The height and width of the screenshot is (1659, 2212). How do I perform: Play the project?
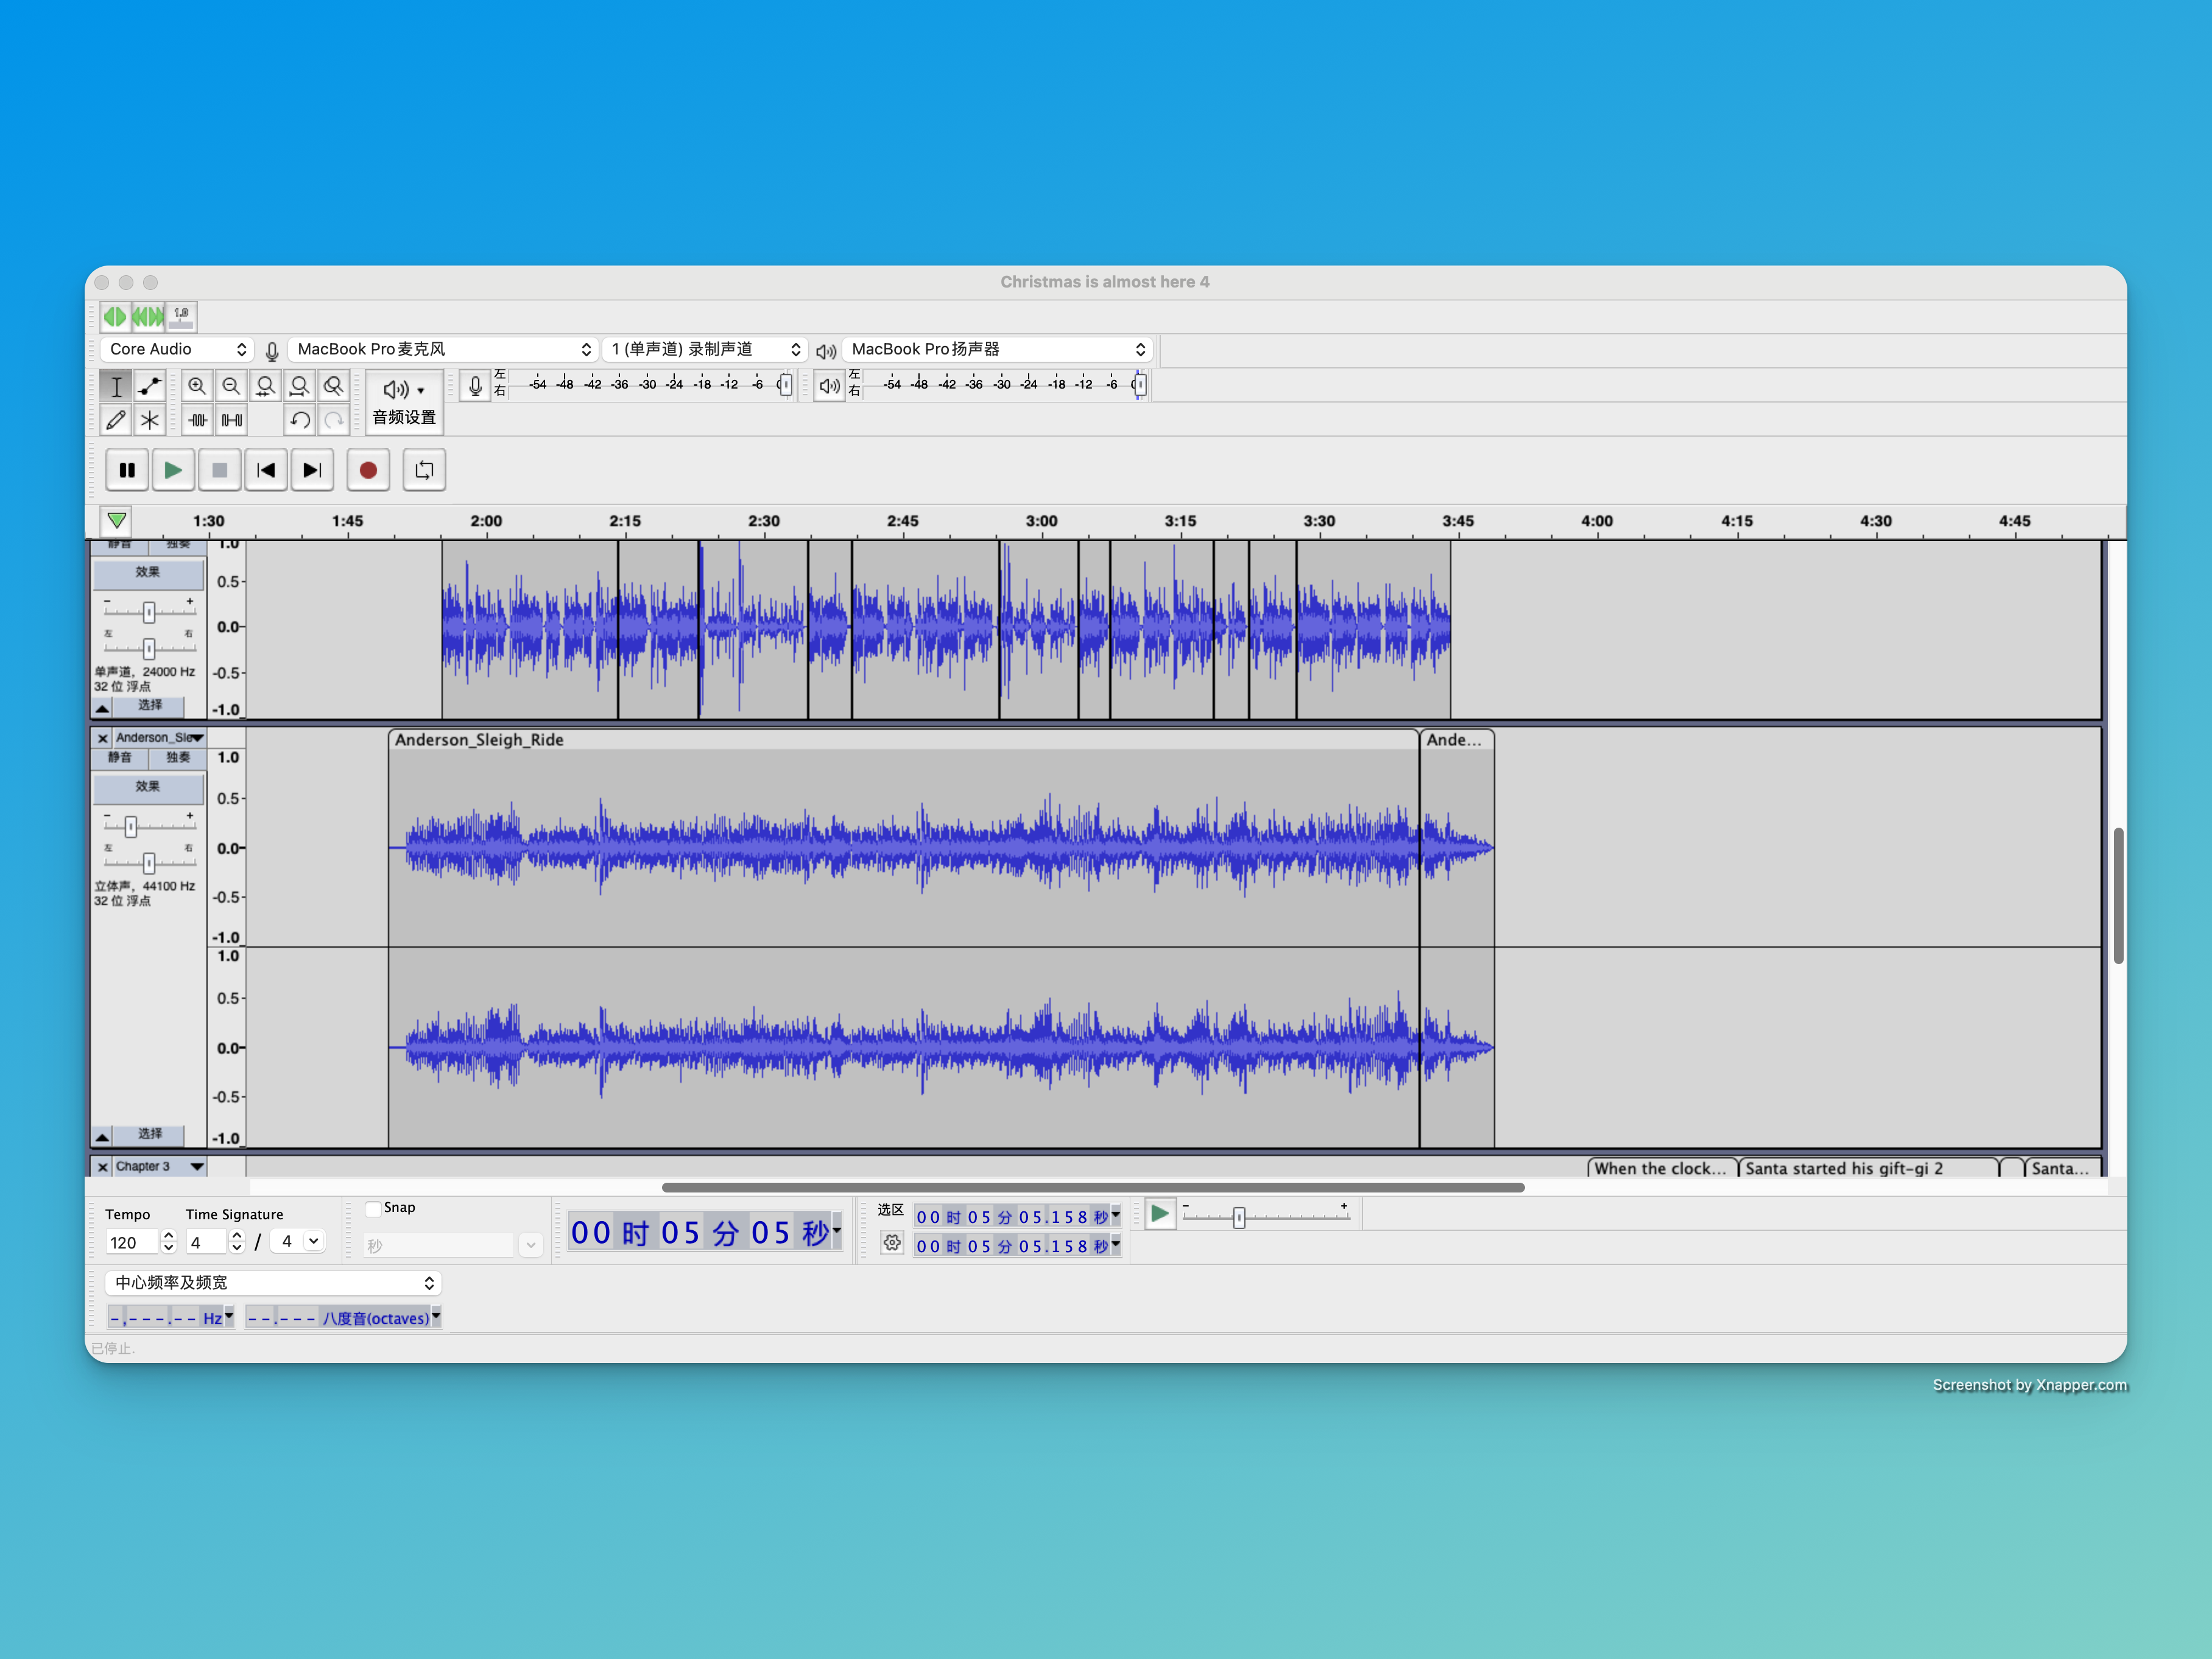pos(173,470)
